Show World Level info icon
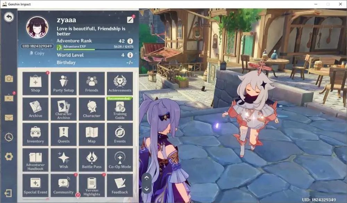 pos(130,55)
